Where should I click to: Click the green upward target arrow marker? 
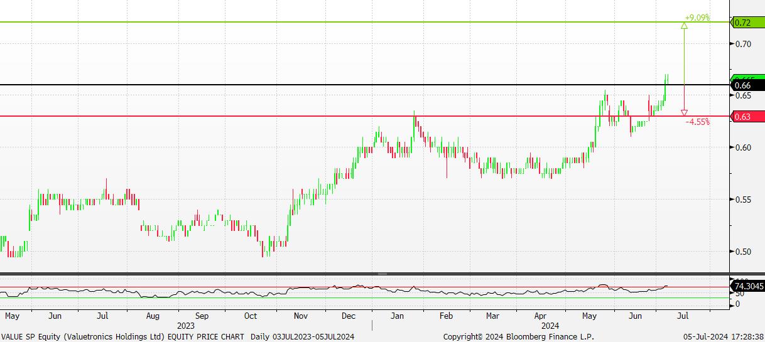tap(684, 26)
